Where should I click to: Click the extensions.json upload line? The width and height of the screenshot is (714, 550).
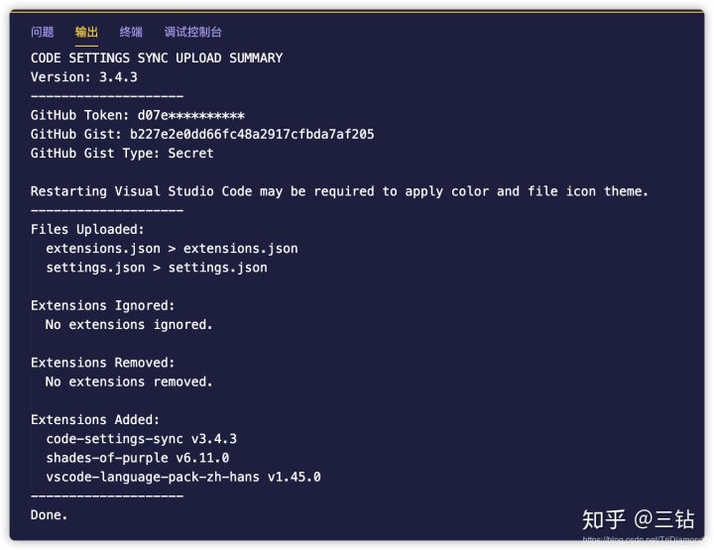172,248
